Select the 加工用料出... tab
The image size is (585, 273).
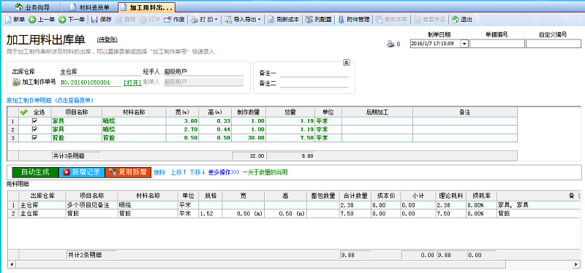point(147,7)
